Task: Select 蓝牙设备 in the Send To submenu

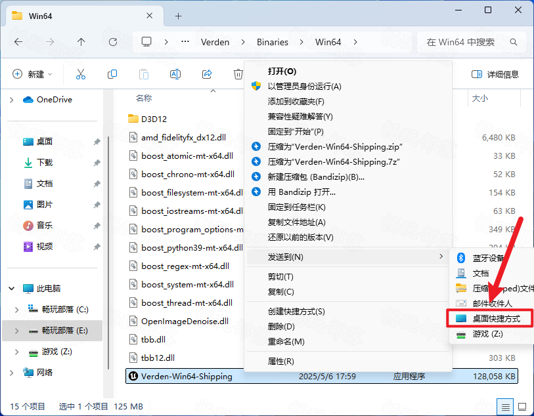Action: click(491, 258)
